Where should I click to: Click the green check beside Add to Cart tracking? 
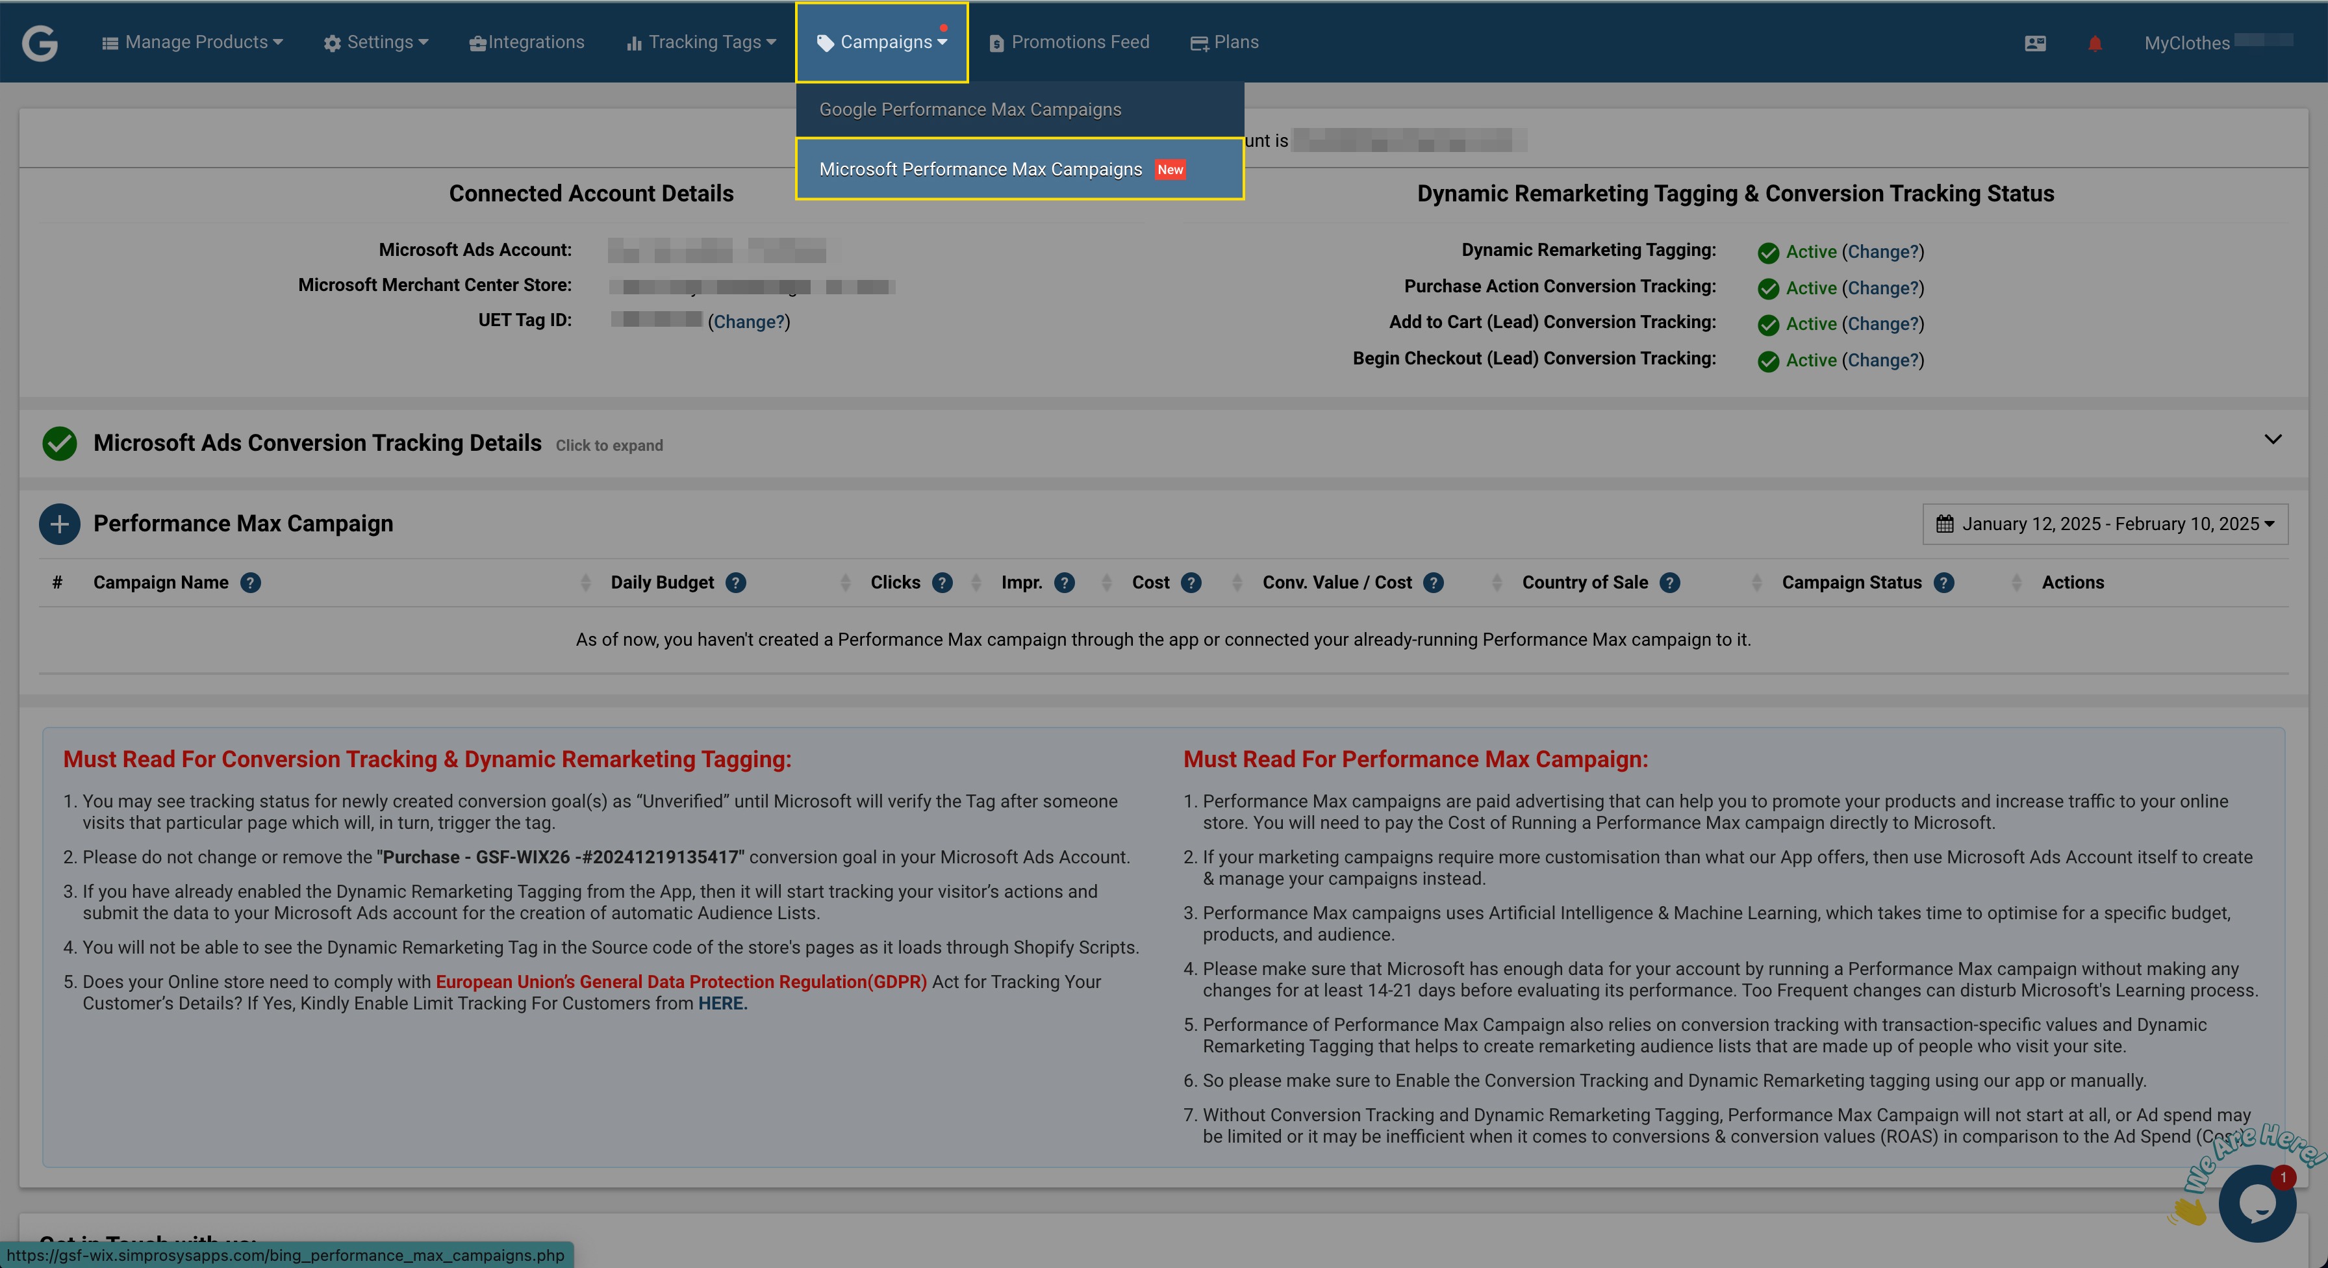1769,325
